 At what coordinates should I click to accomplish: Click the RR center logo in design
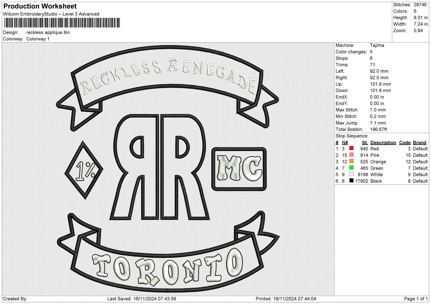pos(160,167)
